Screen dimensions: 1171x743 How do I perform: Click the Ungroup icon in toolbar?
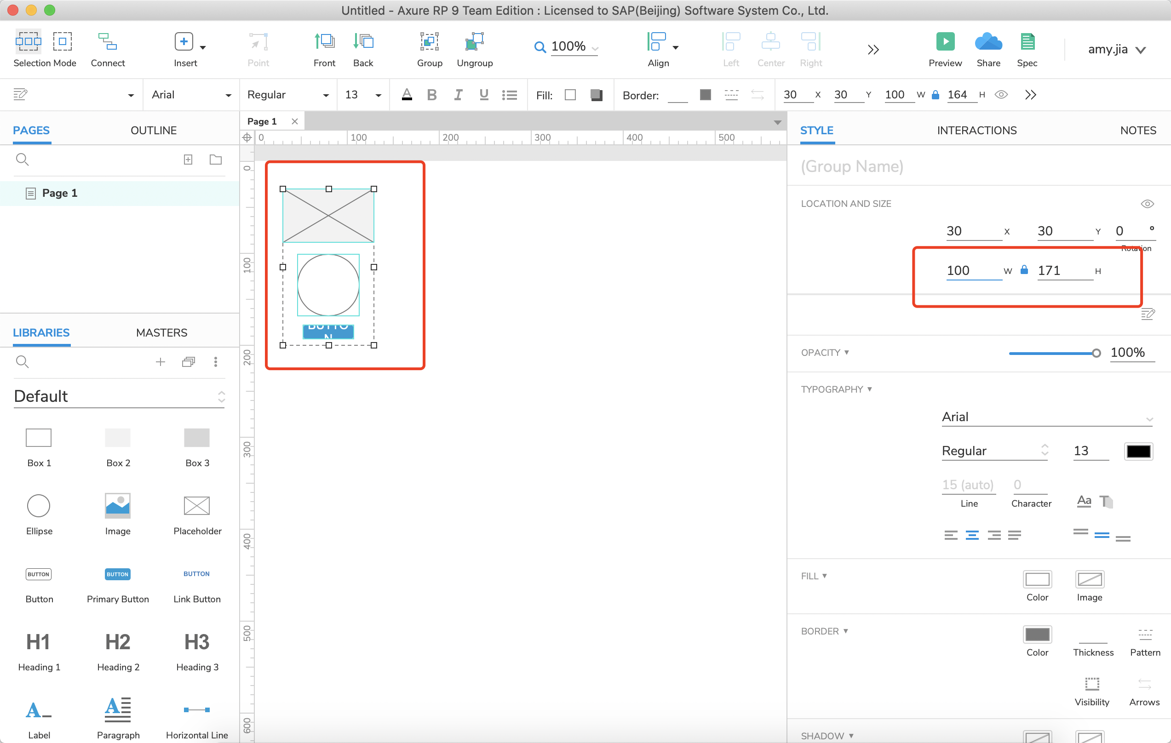coord(474,42)
